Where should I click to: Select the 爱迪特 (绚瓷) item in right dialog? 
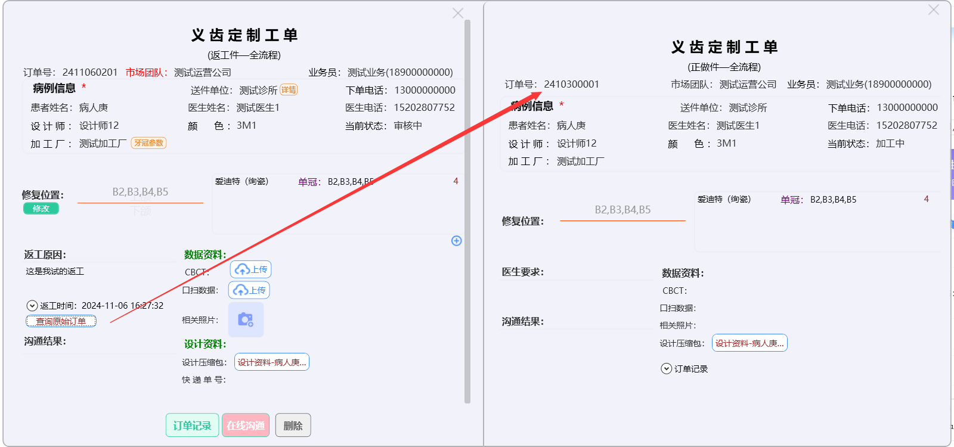(x=724, y=200)
